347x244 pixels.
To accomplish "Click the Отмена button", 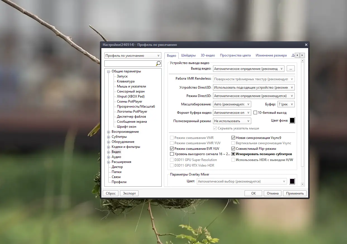I will coord(272,193).
